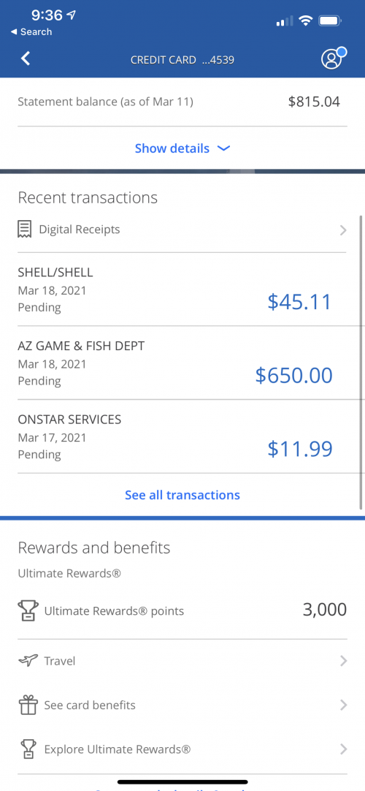Select the SHELL/SHELL pending transaction

pyautogui.click(x=182, y=289)
